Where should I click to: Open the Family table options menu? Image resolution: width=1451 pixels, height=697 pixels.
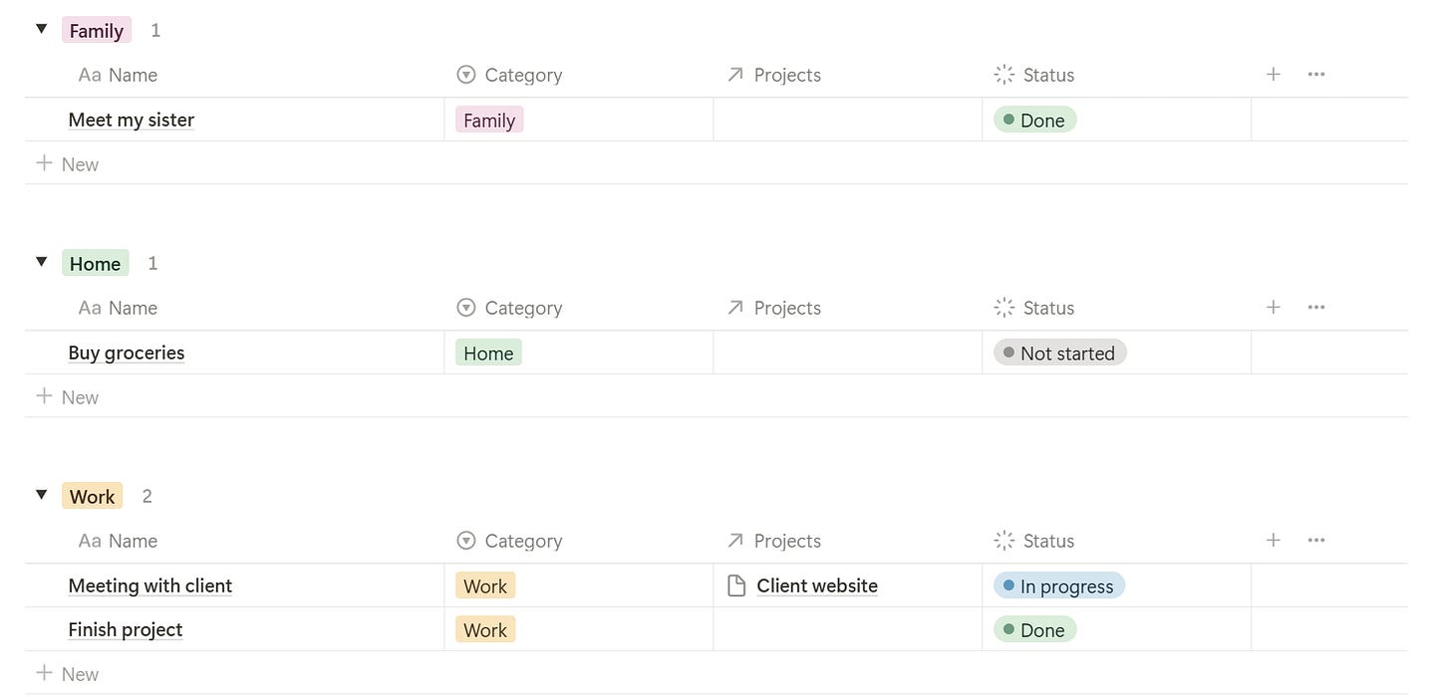click(1315, 74)
